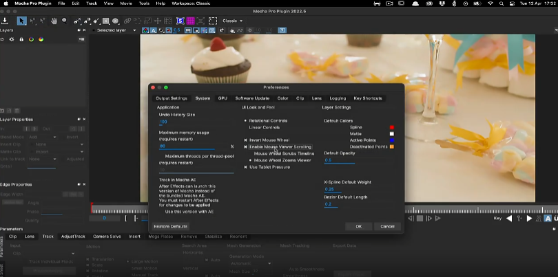Image resolution: width=558 pixels, height=277 pixels.
Task: Click the grid align tool icon
Action: pyautogui.click(x=167, y=21)
